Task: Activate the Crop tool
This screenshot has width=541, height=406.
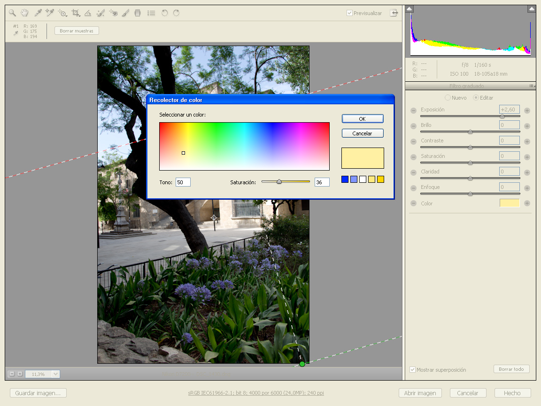Action: click(x=75, y=13)
